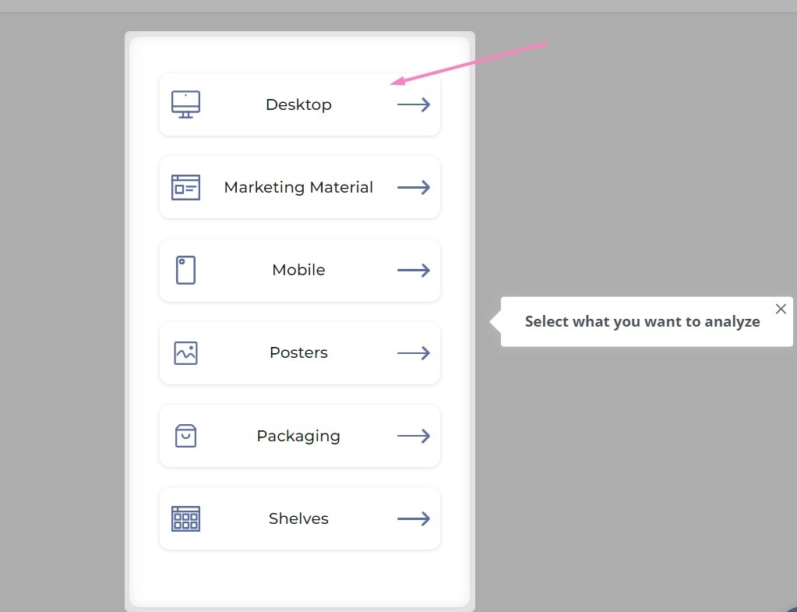Choose the Shelves label
The image size is (797, 612).
click(x=299, y=518)
